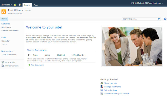Open the administrator account dropdown
This screenshot has height=100, width=167.
[147, 3]
